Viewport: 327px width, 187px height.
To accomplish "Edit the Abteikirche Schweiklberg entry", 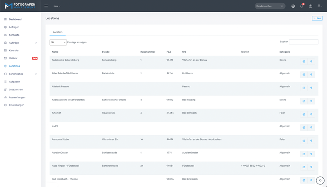I will tap(304, 62).
